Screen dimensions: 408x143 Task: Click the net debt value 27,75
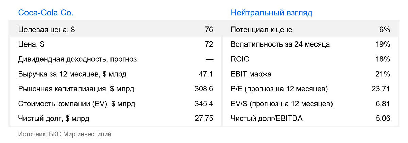pos(204,119)
